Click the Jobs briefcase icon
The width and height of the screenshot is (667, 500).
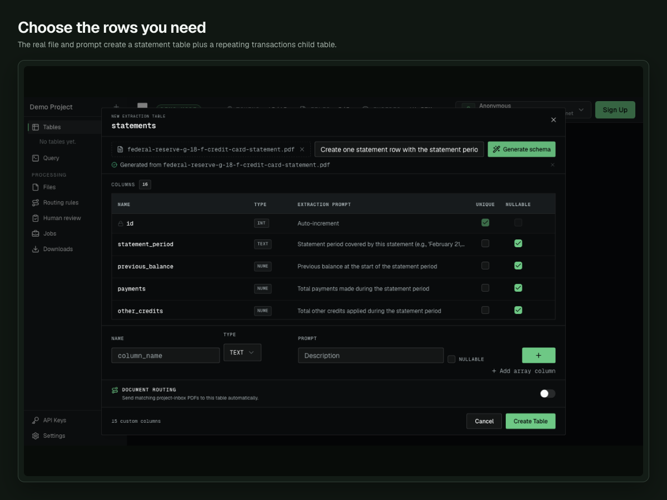[x=36, y=234]
